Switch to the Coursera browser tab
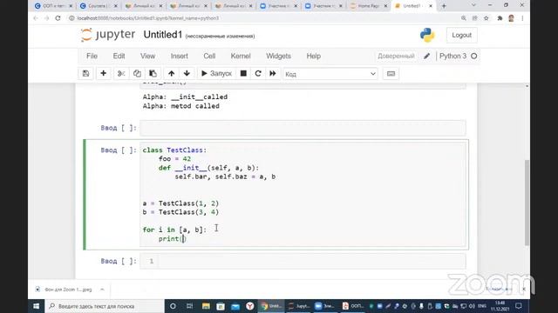 [99, 6]
